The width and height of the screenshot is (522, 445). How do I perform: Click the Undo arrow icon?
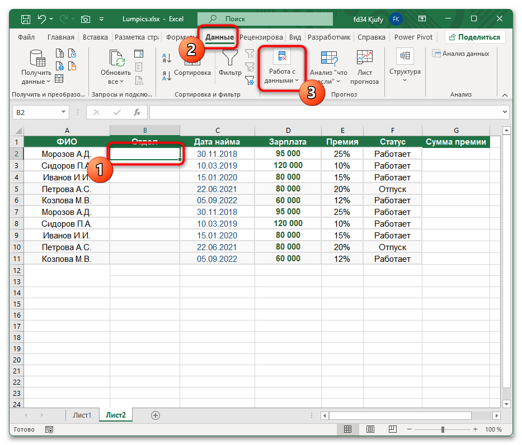tap(41, 19)
